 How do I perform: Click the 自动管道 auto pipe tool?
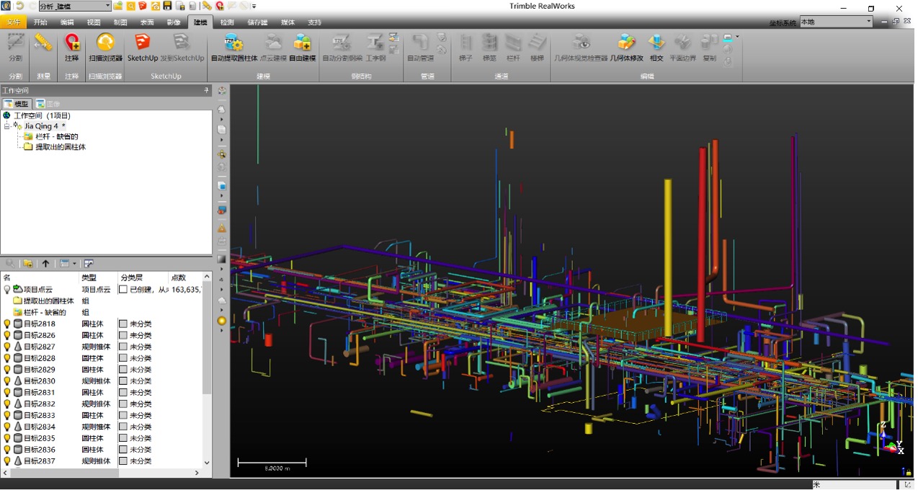pyautogui.click(x=420, y=48)
